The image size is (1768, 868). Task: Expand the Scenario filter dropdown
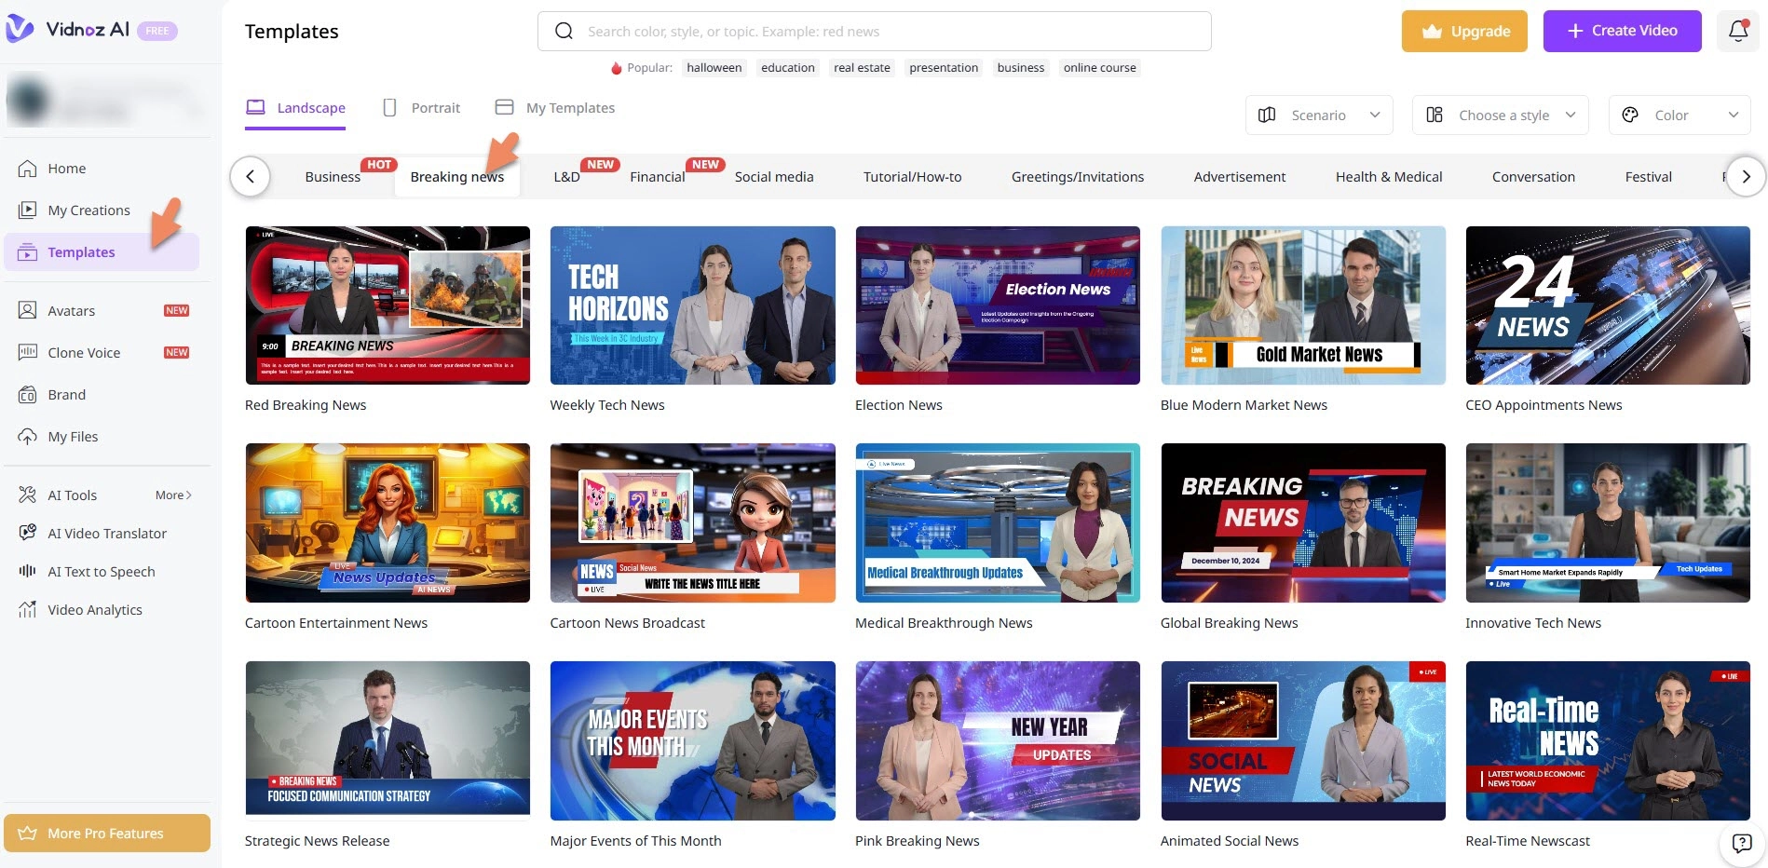(x=1318, y=115)
